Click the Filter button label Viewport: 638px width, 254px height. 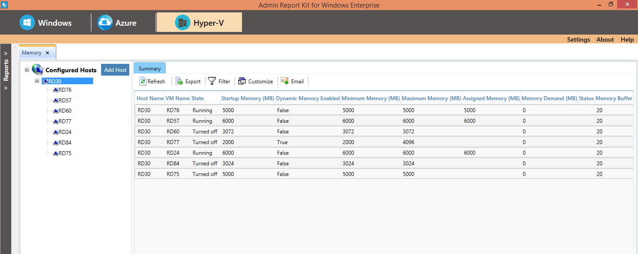point(224,82)
